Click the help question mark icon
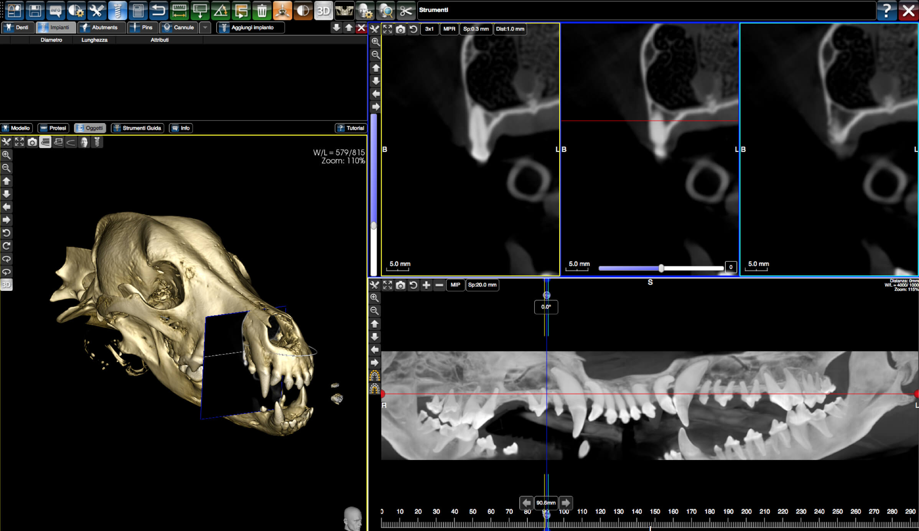 887,10
